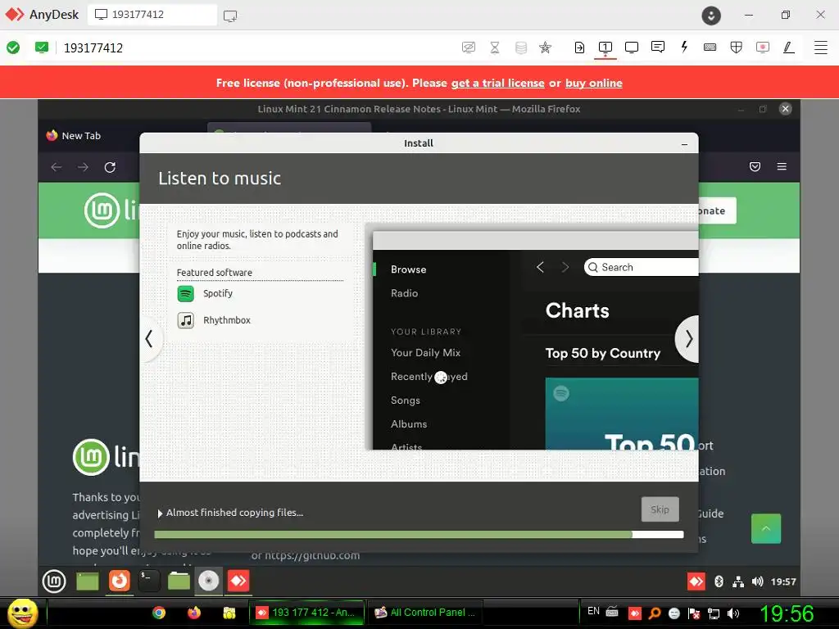Click Firefox back arrow

57,167
